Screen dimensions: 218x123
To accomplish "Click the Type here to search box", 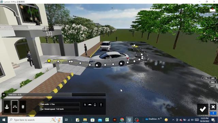I will [x=35, y=120].
